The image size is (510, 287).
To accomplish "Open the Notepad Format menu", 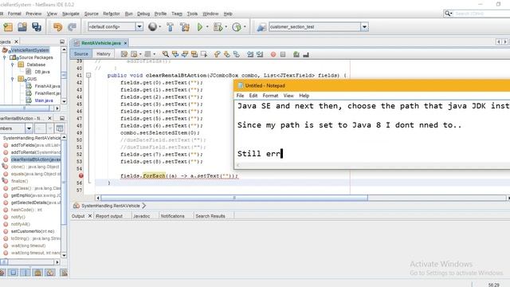I will click(x=270, y=96).
